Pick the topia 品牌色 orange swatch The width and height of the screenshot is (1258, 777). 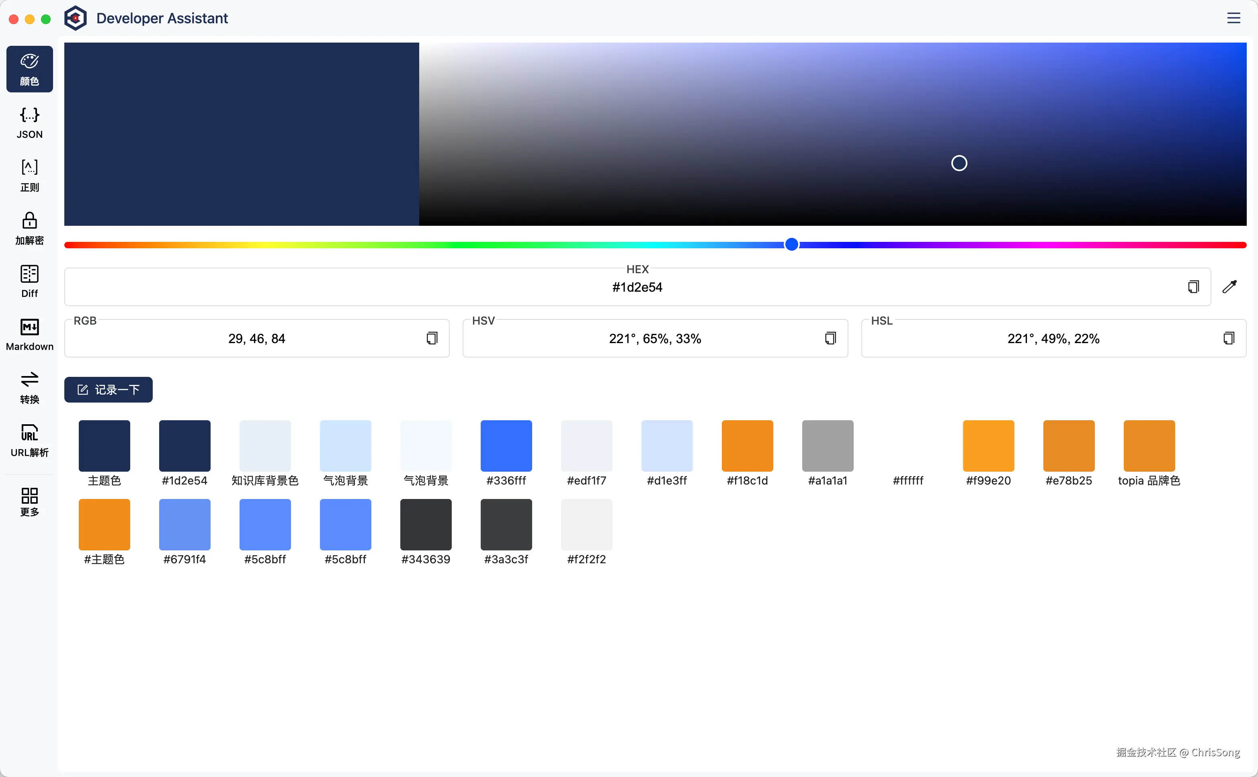(1149, 446)
